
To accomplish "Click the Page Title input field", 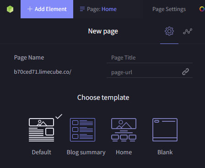I will pyautogui.click(x=150, y=58).
